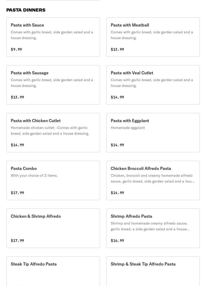206x286 pixels.
Task: Select Shrimp & Steak Tip Alfredo Pasta
Action: coord(153,271)
